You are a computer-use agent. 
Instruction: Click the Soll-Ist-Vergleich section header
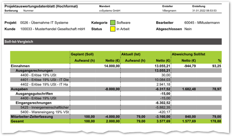[x=113, y=41]
